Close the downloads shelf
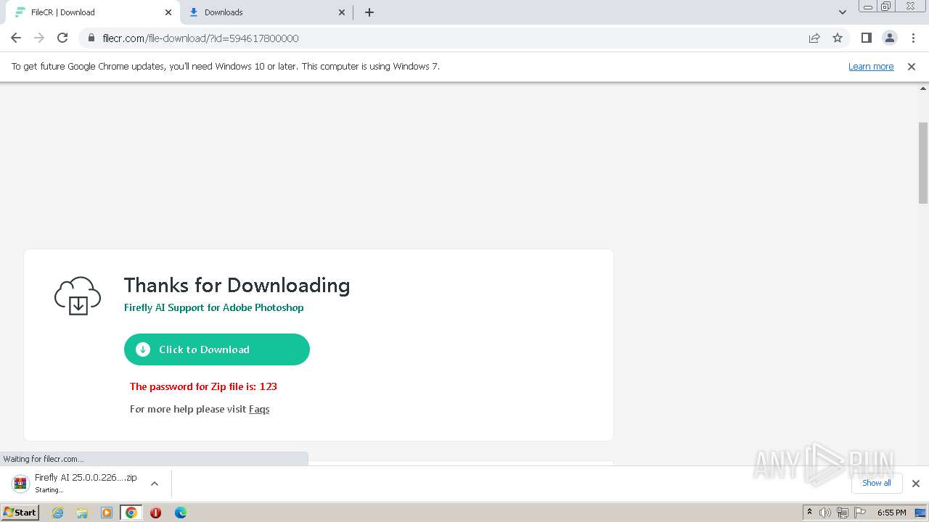 click(x=916, y=484)
